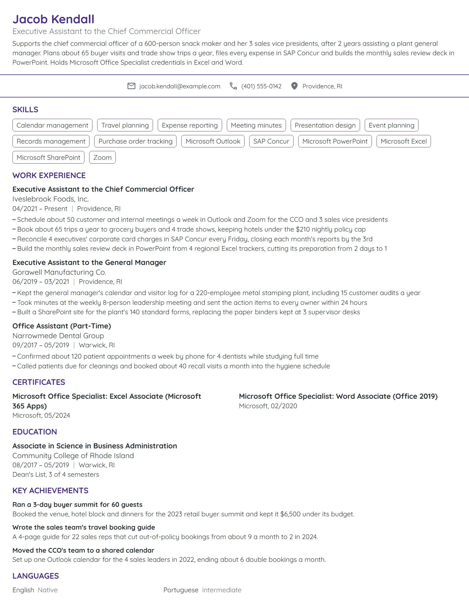469x607 pixels.
Task: Select the name heading Jacob Kendall
Action: pyautogui.click(x=53, y=19)
